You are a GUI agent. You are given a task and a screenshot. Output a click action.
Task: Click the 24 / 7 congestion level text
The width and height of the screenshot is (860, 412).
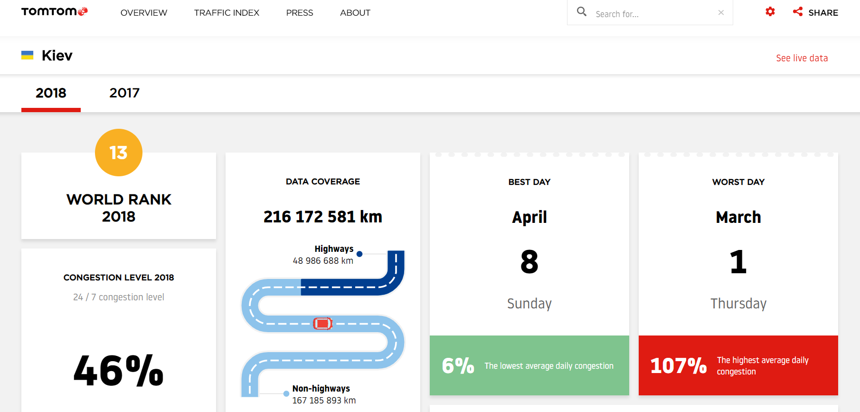pos(119,297)
